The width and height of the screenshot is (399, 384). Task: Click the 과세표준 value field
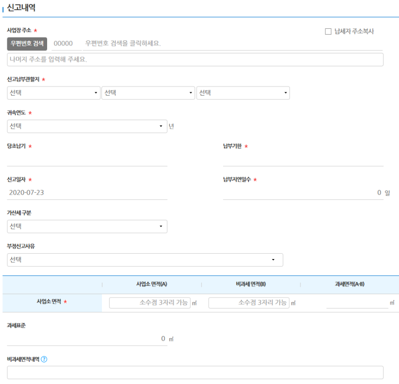click(x=87, y=339)
